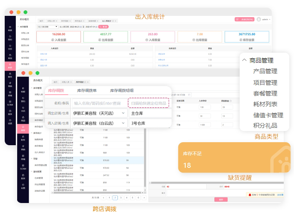Switch to 库存调拨单 tab
The width and height of the screenshot is (294, 218).
[87, 90]
